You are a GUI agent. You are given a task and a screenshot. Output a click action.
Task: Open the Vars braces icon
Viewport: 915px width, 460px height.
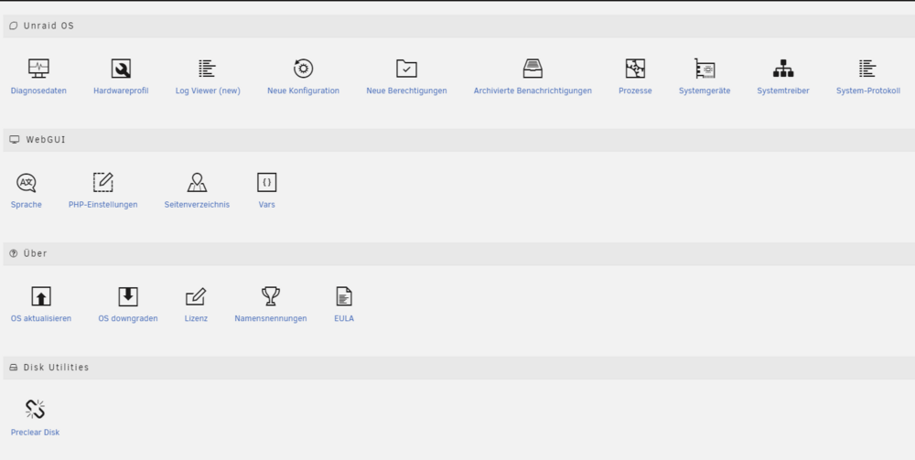266,182
